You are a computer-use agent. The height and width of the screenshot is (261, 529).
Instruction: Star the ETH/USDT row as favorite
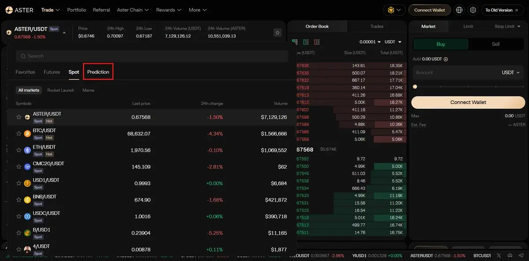tap(19, 150)
